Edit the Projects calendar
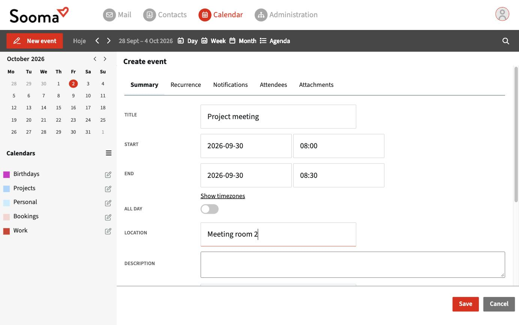Image resolution: width=519 pixels, height=325 pixels. point(108,189)
